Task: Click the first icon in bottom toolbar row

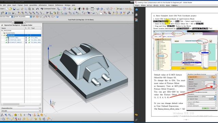Action: click(x=2, y=115)
